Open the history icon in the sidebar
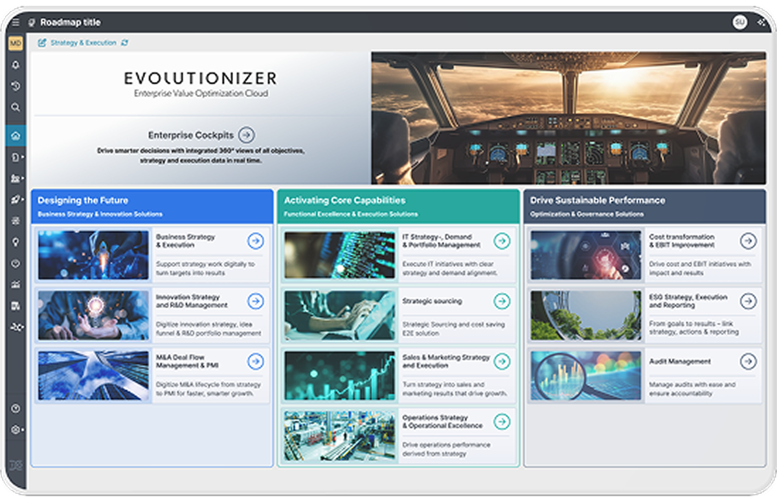The image size is (777, 502). point(16,86)
